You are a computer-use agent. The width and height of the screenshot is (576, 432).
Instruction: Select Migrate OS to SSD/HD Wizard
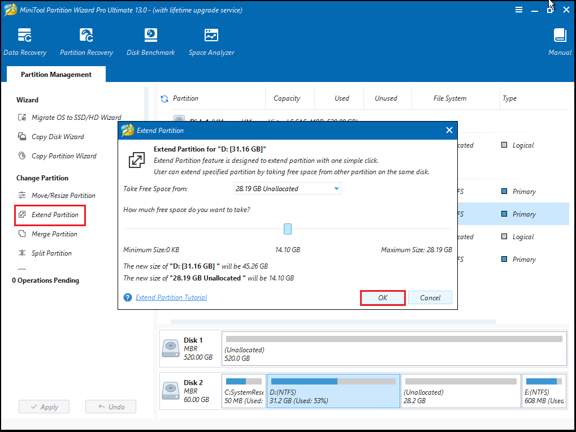coord(76,118)
